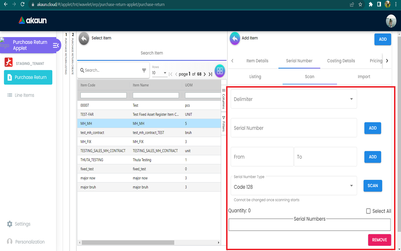401x251 pixels.
Task: Open the grid view icon in search panel
Action: point(220,71)
